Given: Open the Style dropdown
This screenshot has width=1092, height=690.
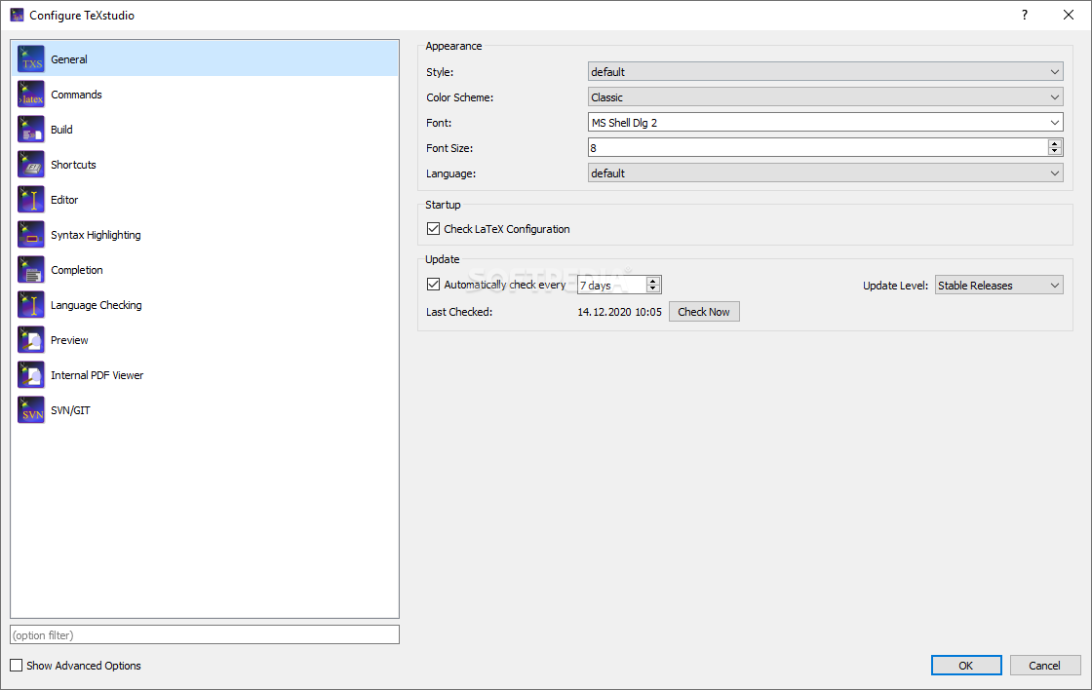Looking at the screenshot, I should (x=825, y=72).
